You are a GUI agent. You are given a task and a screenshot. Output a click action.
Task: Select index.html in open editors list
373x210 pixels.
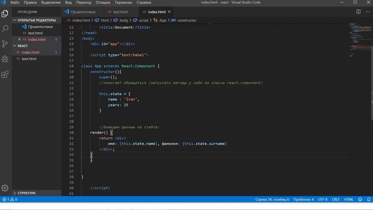[37, 39]
